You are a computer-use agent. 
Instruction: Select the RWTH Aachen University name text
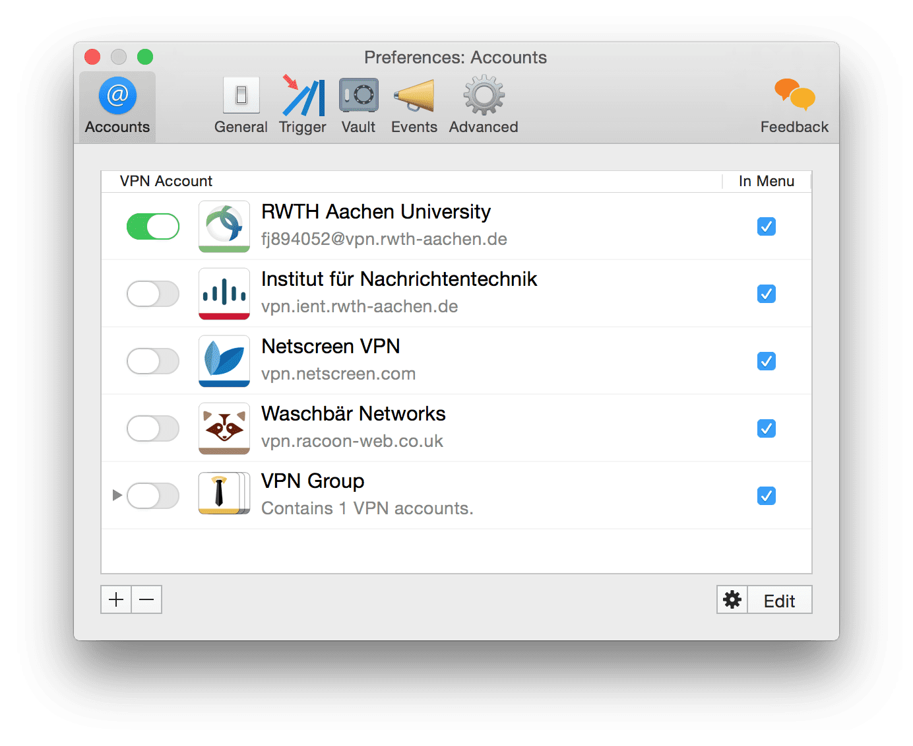[x=376, y=212]
